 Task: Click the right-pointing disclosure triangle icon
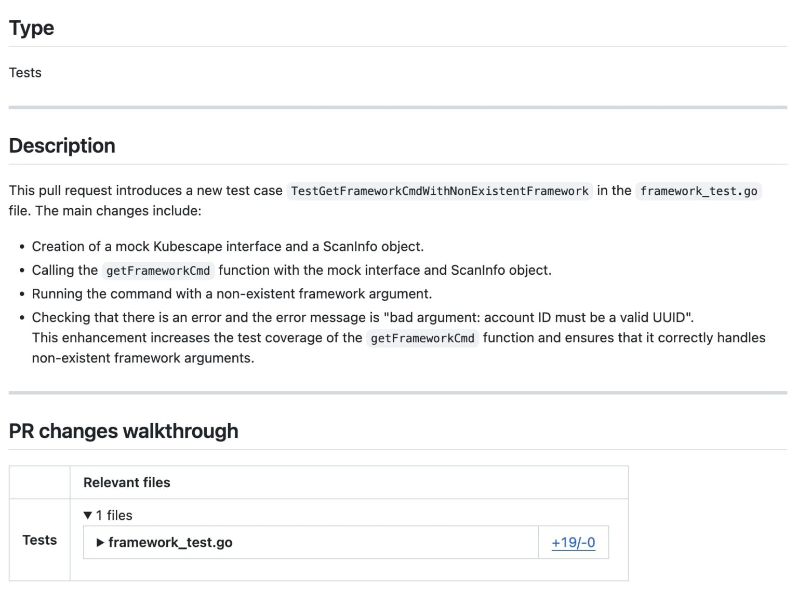[x=100, y=542]
